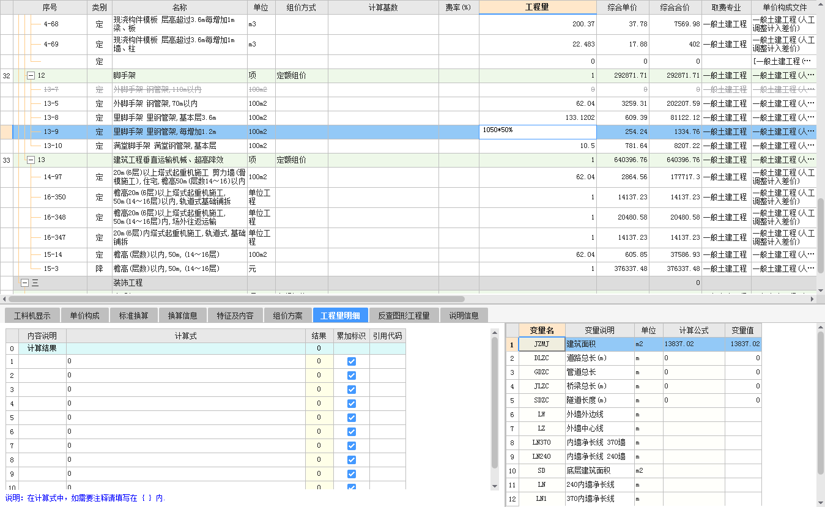Select the SD 底层建筑面积 variable row
825x507 pixels.
point(634,471)
